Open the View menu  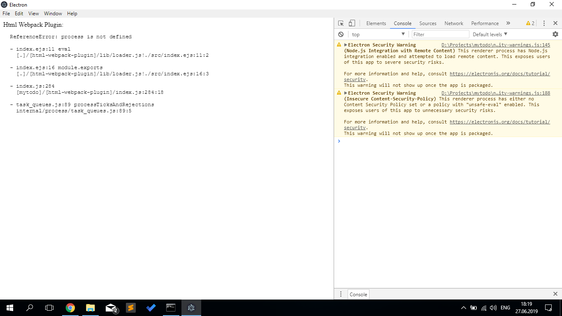pyautogui.click(x=34, y=14)
